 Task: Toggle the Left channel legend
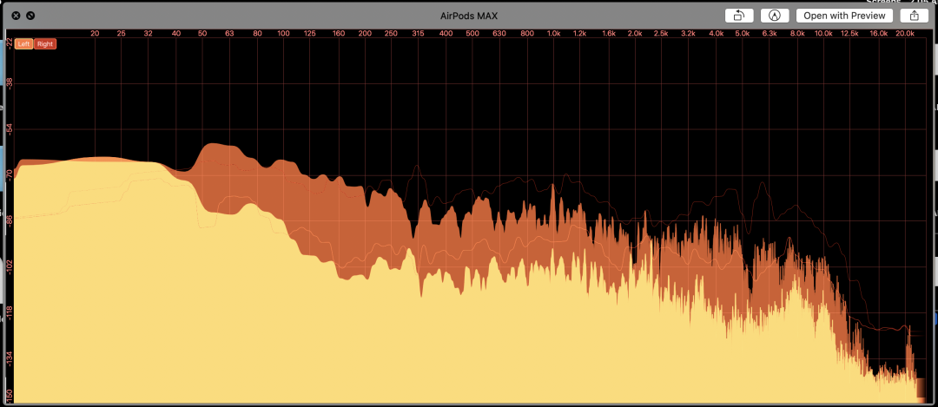[x=24, y=43]
